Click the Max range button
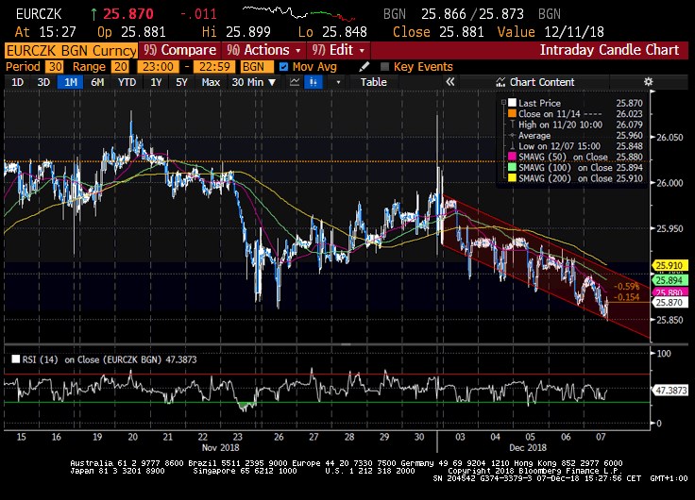695x500 pixels. click(x=211, y=82)
